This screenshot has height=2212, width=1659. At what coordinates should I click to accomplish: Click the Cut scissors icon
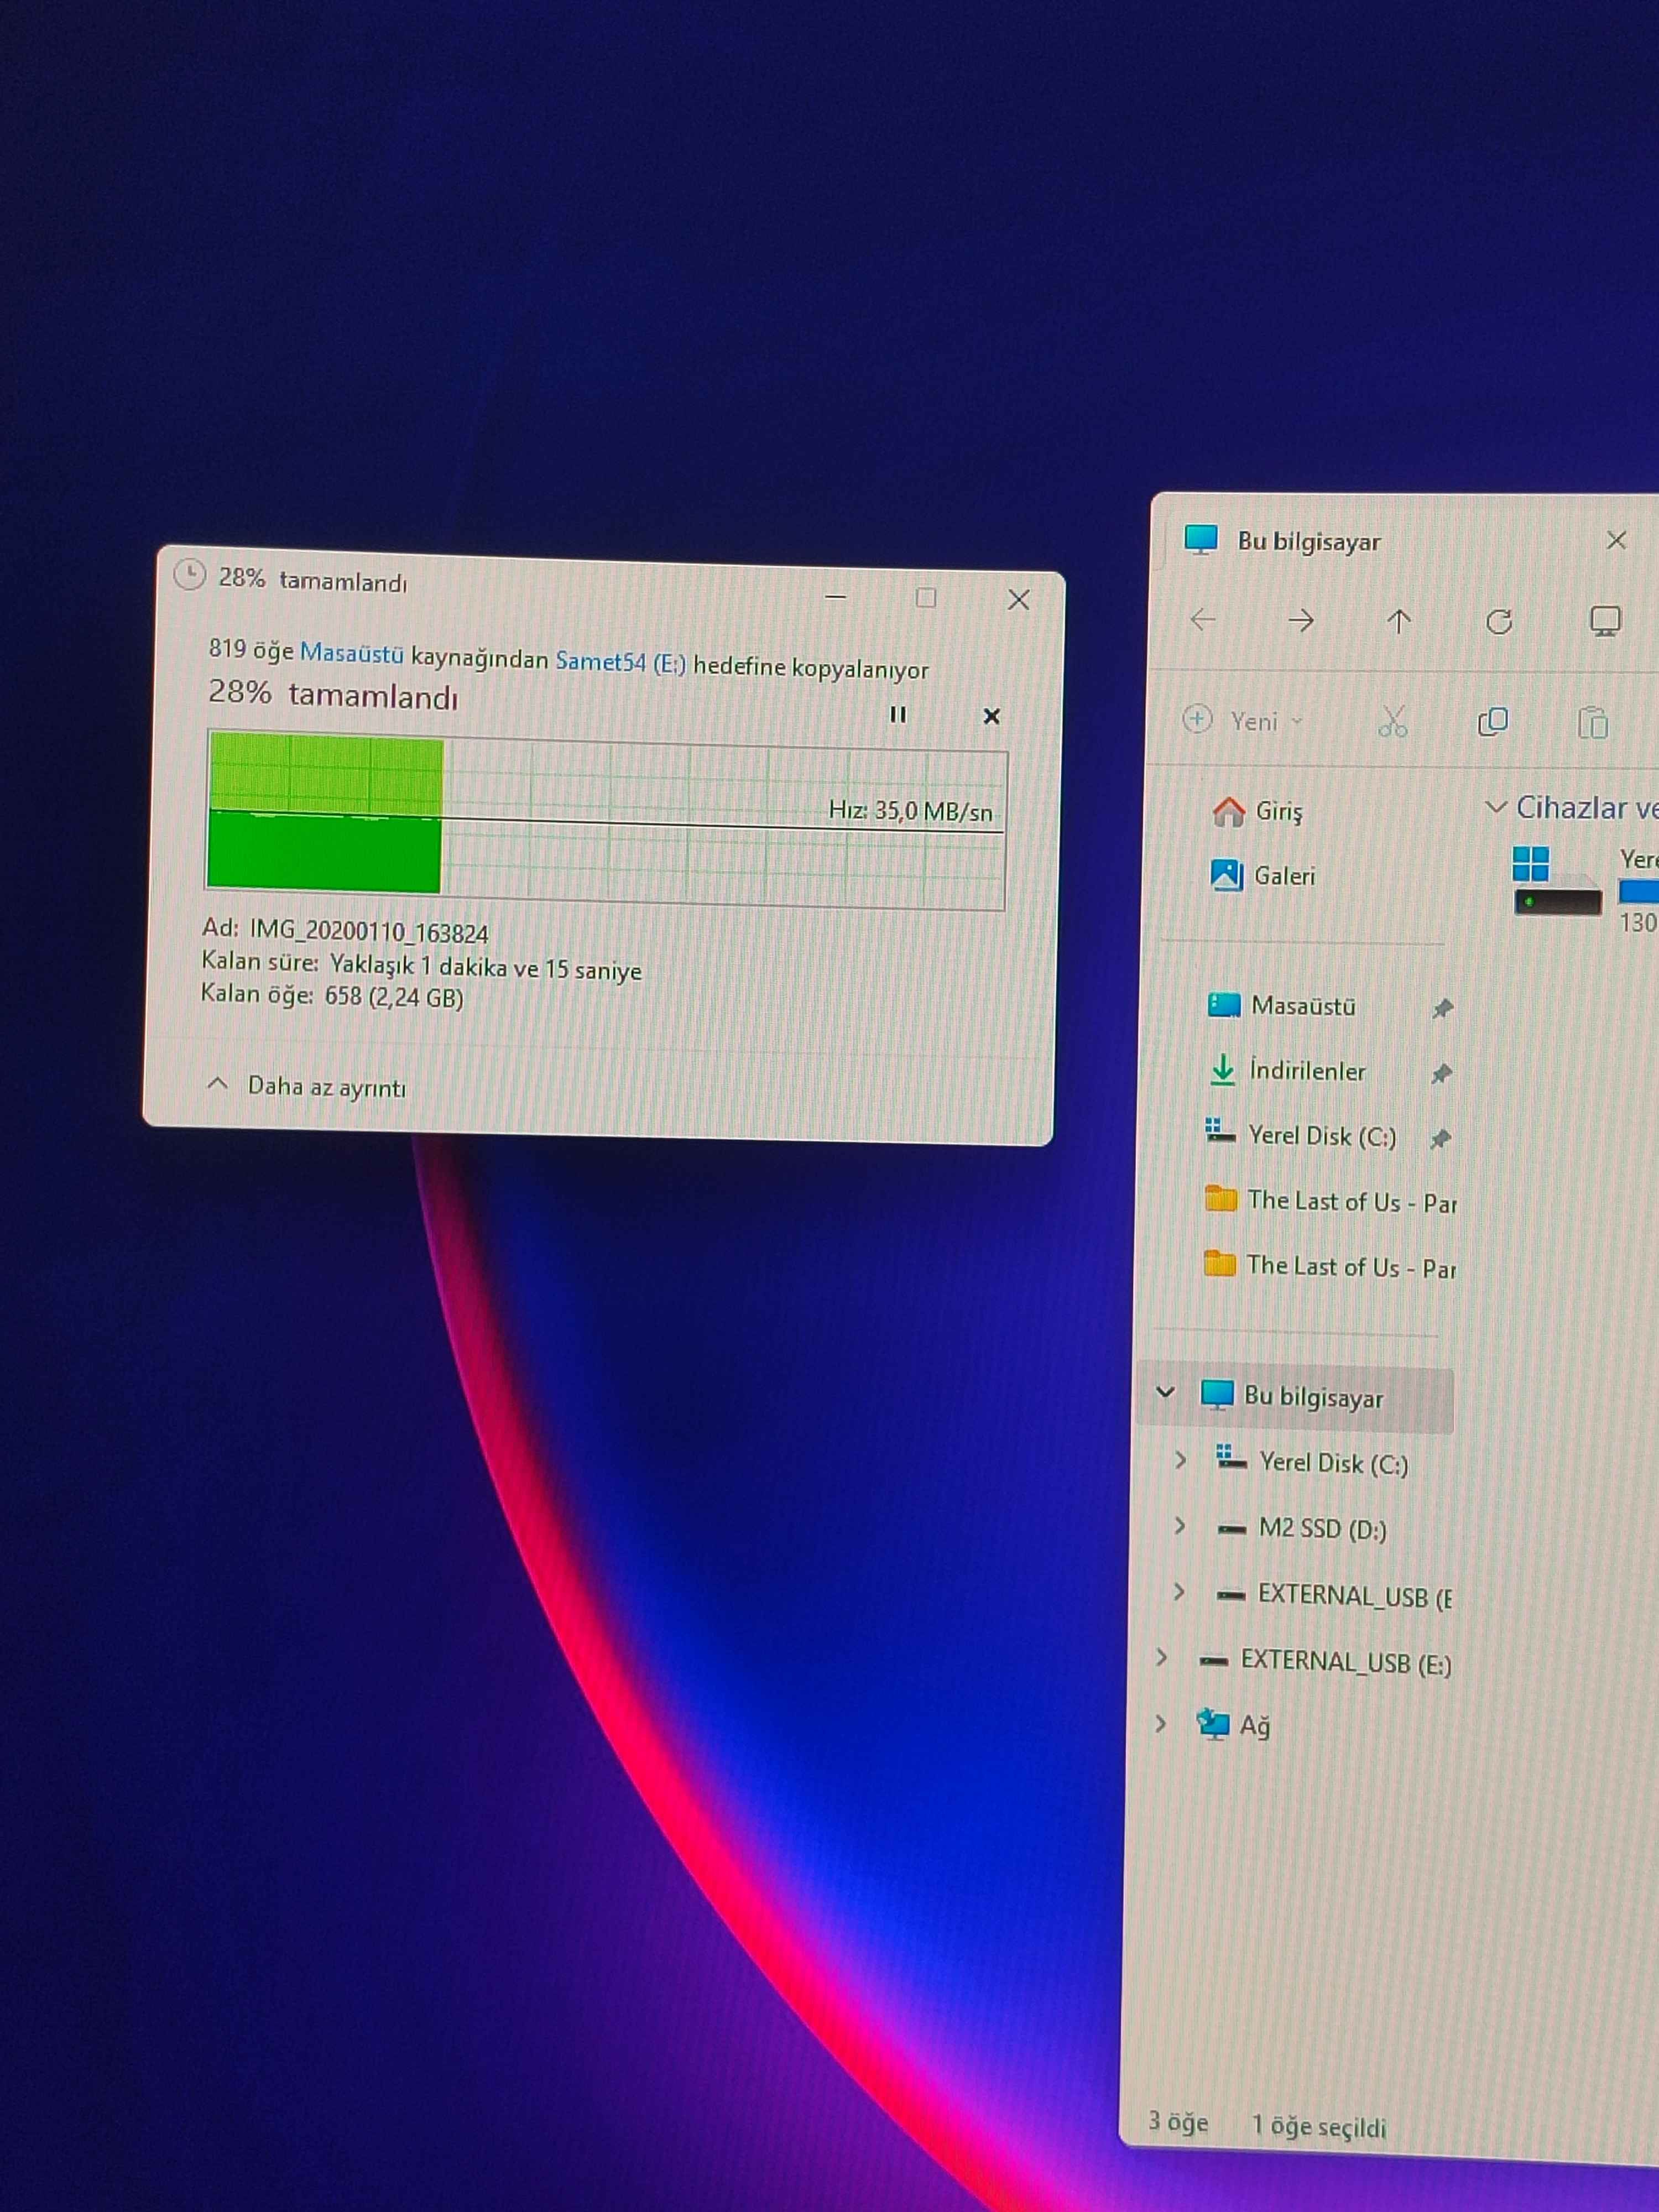[1392, 721]
